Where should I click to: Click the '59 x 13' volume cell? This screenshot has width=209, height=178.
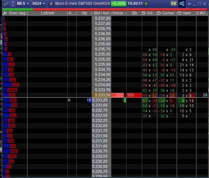click(150, 75)
